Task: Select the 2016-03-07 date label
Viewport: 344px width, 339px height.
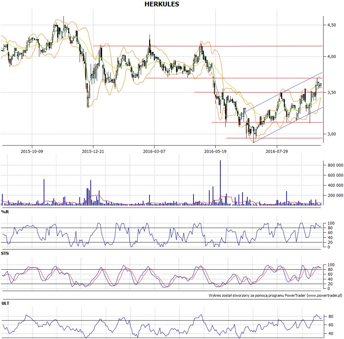Action: [154, 151]
